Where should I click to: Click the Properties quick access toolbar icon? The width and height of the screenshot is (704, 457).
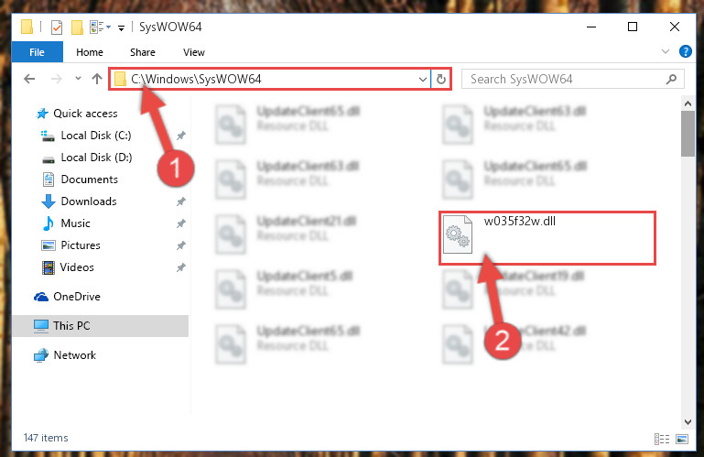click(x=57, y=27)
